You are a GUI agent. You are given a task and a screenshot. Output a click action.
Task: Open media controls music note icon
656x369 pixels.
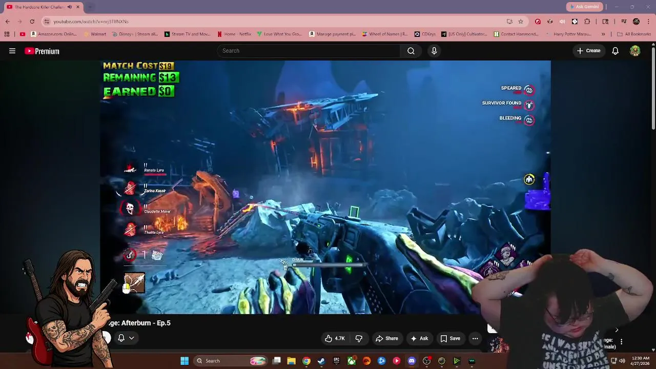tap(624, 22)
